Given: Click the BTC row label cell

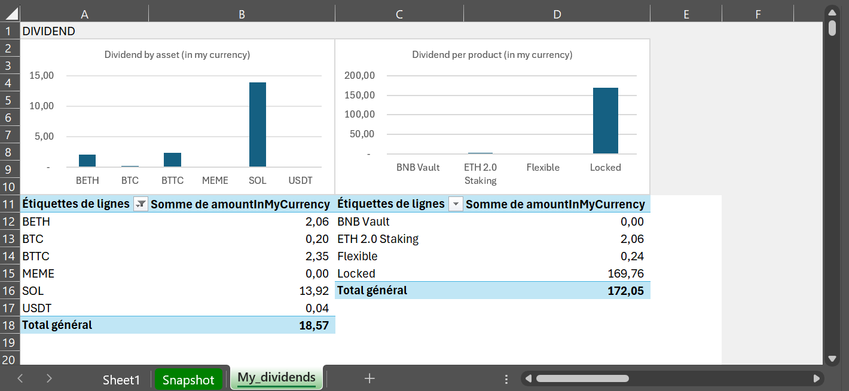Looking at the screenshot, I should point(84,239).
